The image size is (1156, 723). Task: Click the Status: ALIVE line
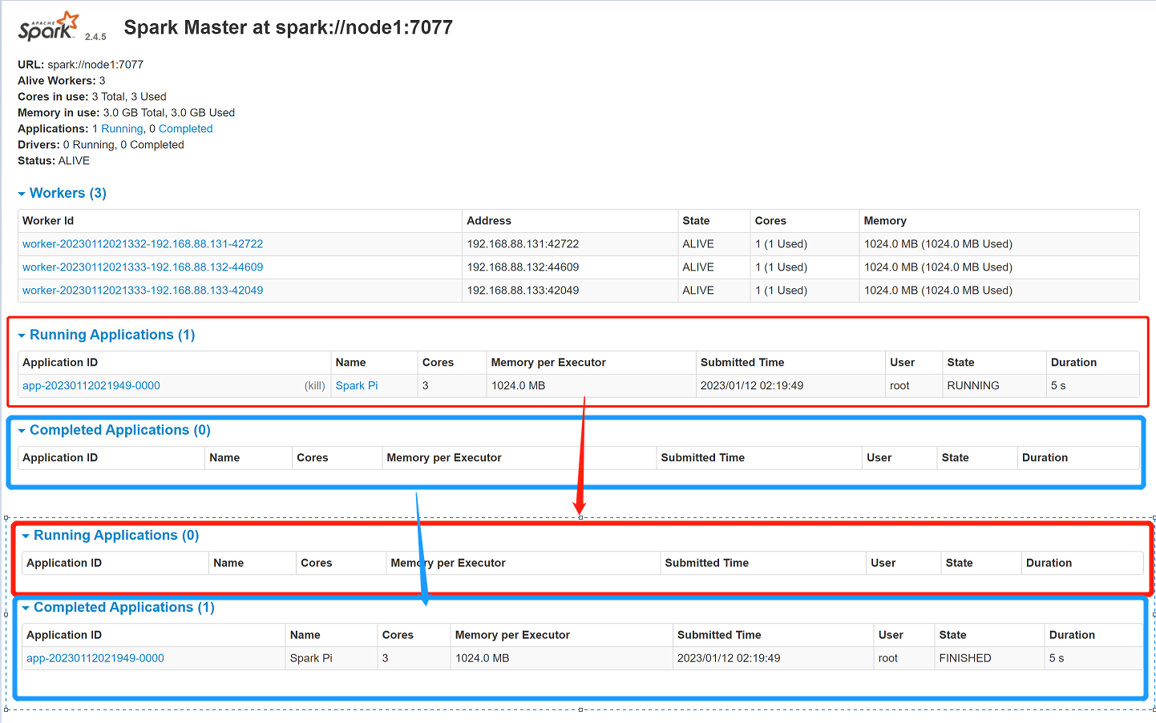pyautogui.click(x=54, y=161)
